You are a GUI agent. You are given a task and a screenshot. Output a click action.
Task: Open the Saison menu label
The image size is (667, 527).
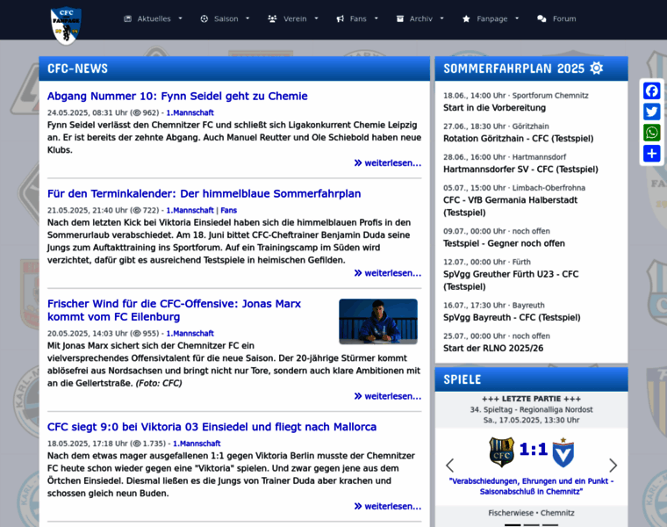(x=226, y=18)
